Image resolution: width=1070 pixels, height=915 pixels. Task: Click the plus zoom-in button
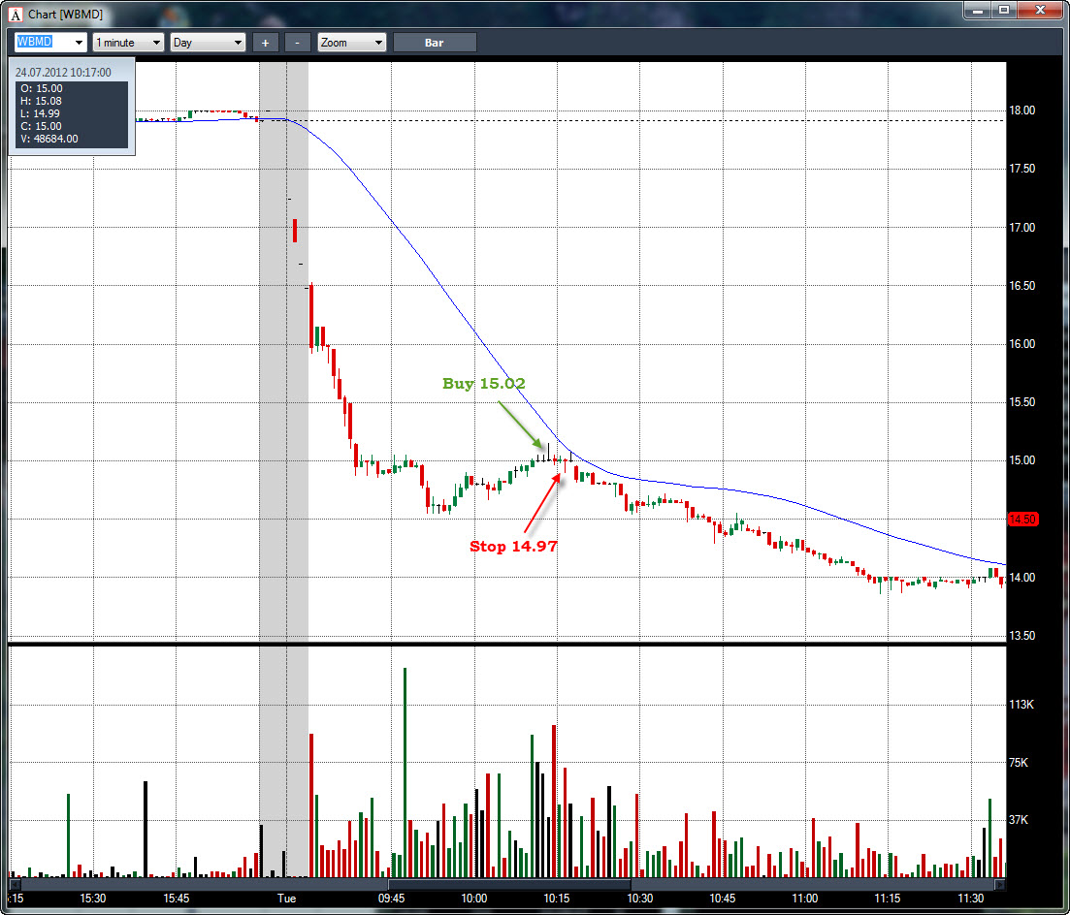point(266,43)
